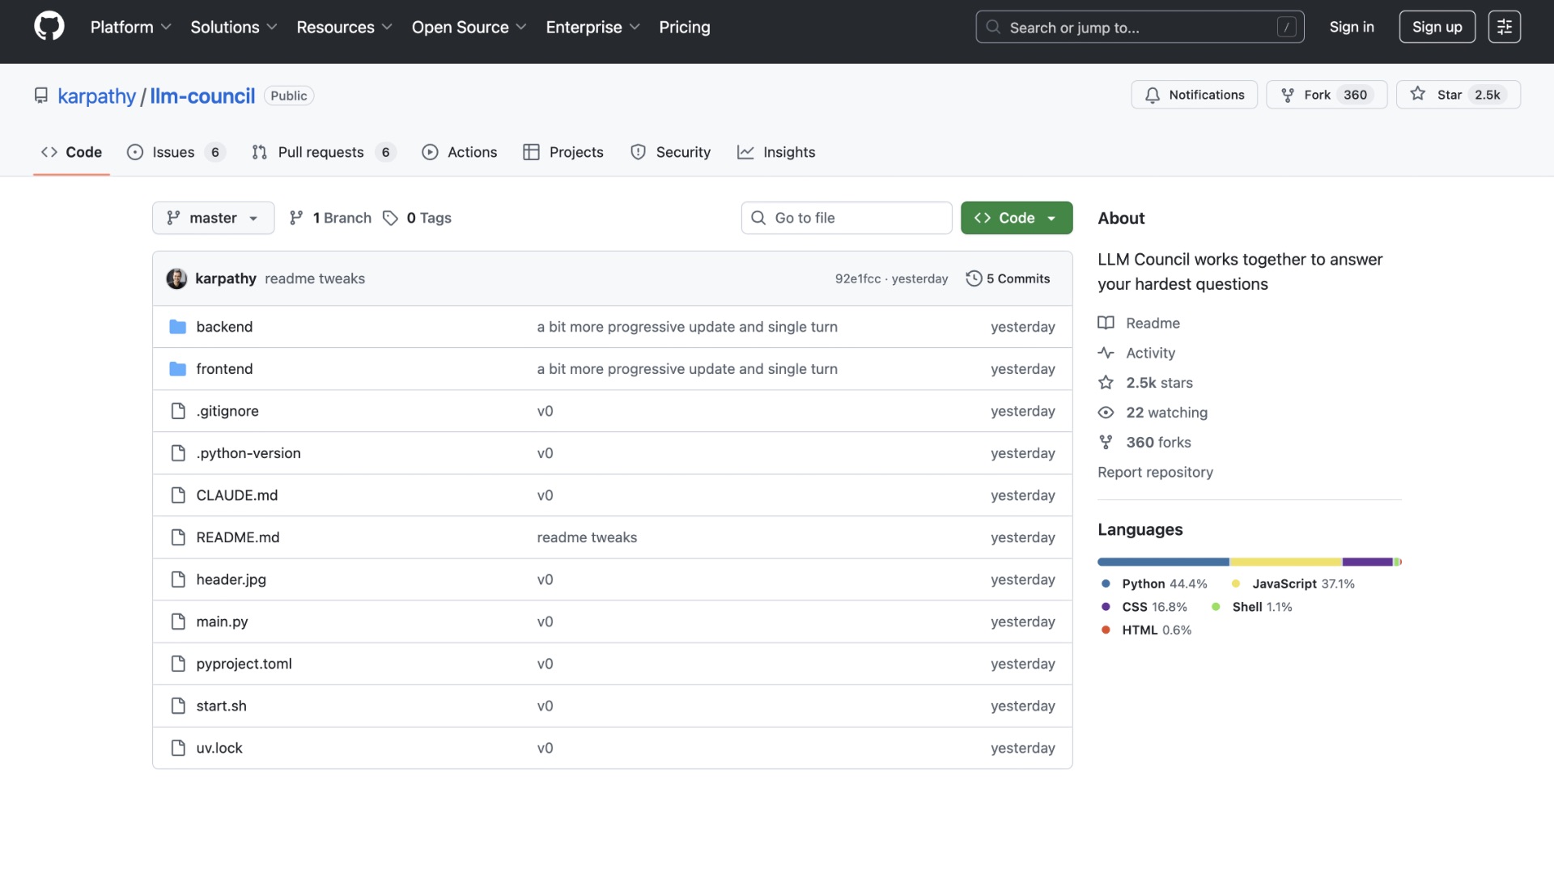Open the README.md file link
This screenshot has height=874, width=1554.
237,537
